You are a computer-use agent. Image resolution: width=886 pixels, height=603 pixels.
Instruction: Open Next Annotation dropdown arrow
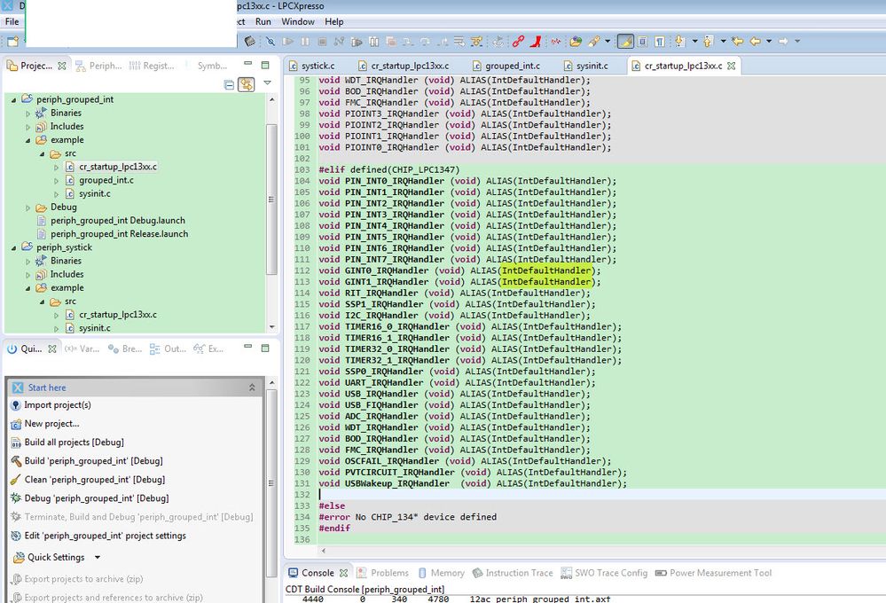[695, 42]
